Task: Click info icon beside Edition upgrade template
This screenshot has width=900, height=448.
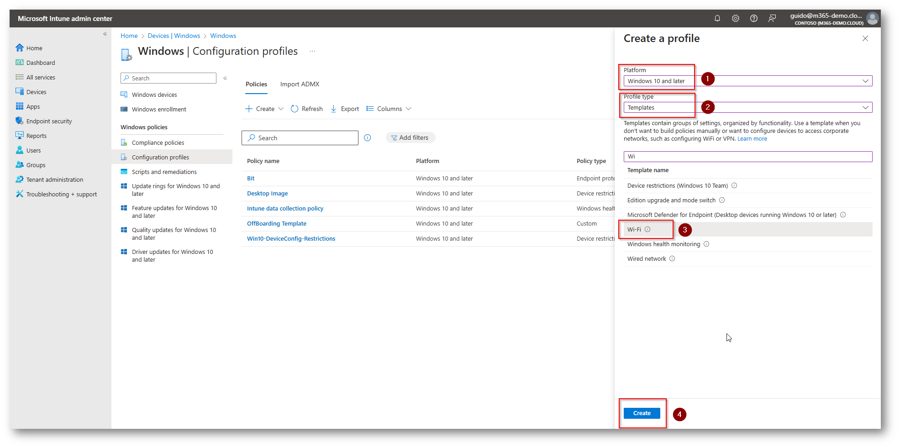Action: coord(722,200)
